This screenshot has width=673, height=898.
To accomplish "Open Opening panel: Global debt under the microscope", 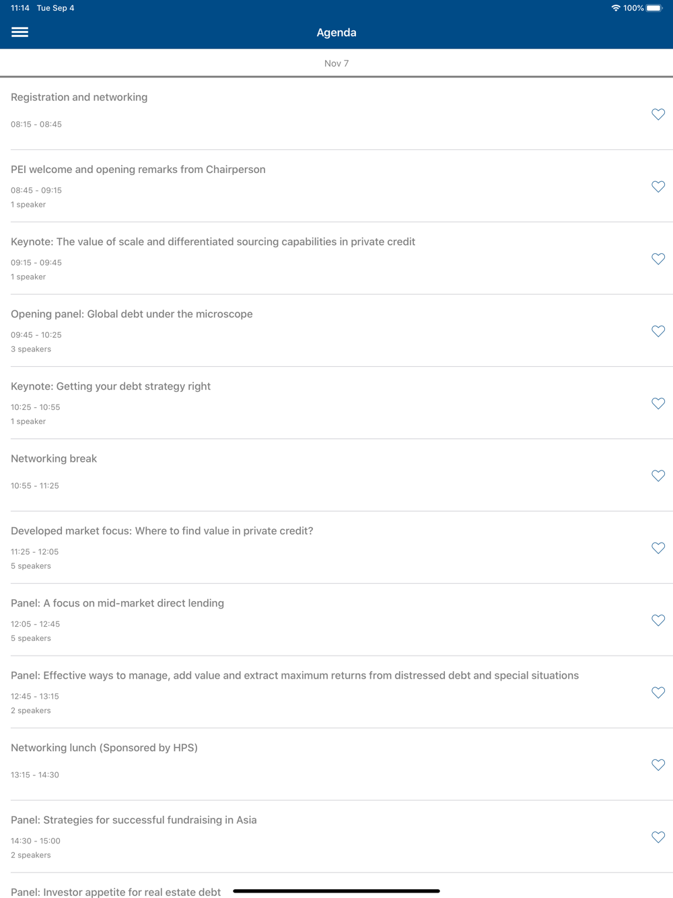I will [336, 331].
